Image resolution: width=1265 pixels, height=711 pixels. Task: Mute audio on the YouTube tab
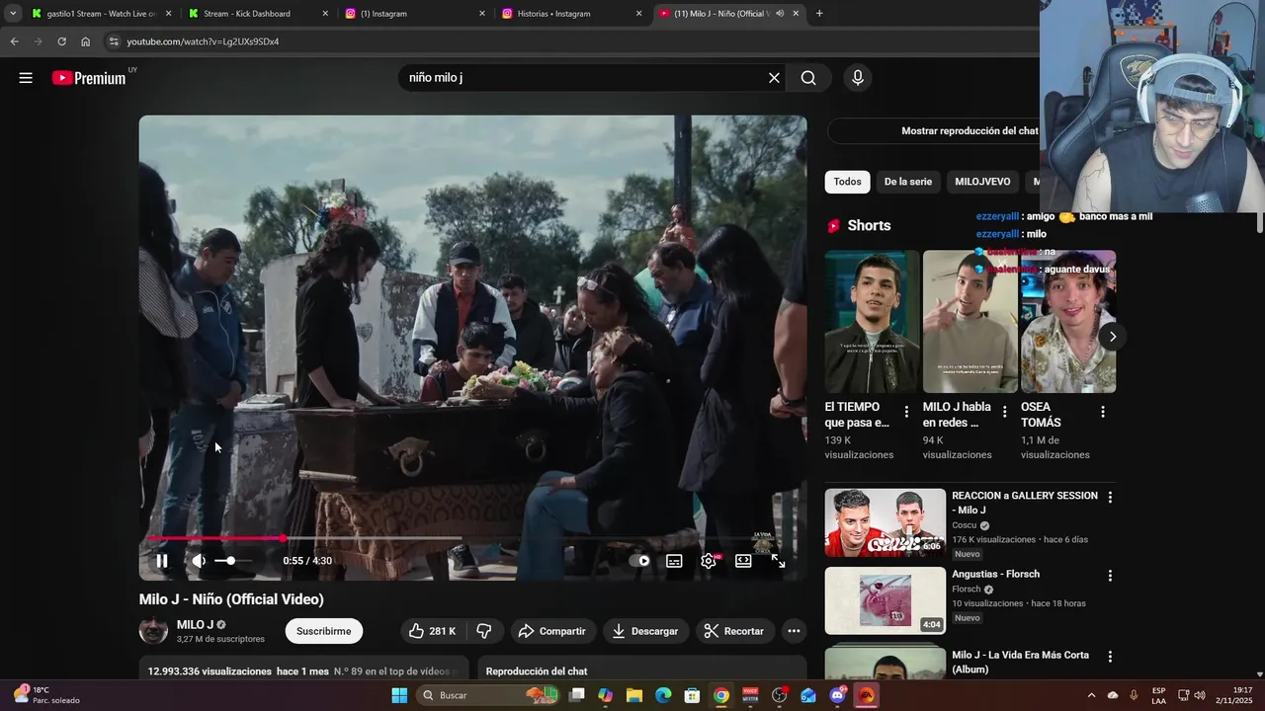pos(780,14)
